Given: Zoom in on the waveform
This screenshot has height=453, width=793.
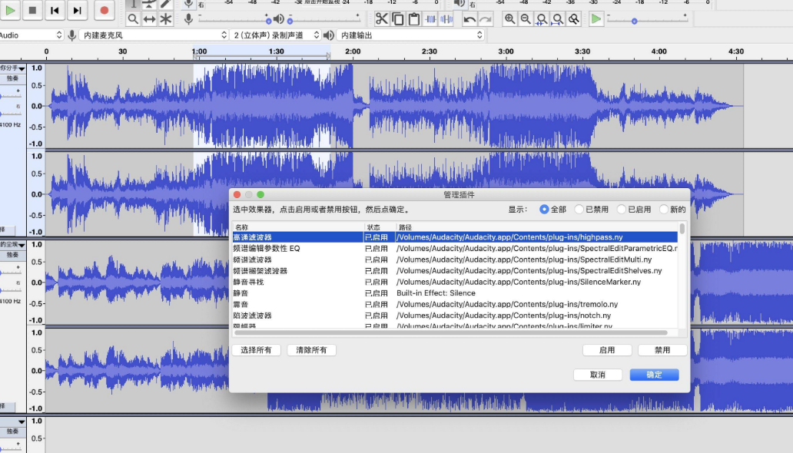Looking at the screenshot, I should (x=509, y=19).
